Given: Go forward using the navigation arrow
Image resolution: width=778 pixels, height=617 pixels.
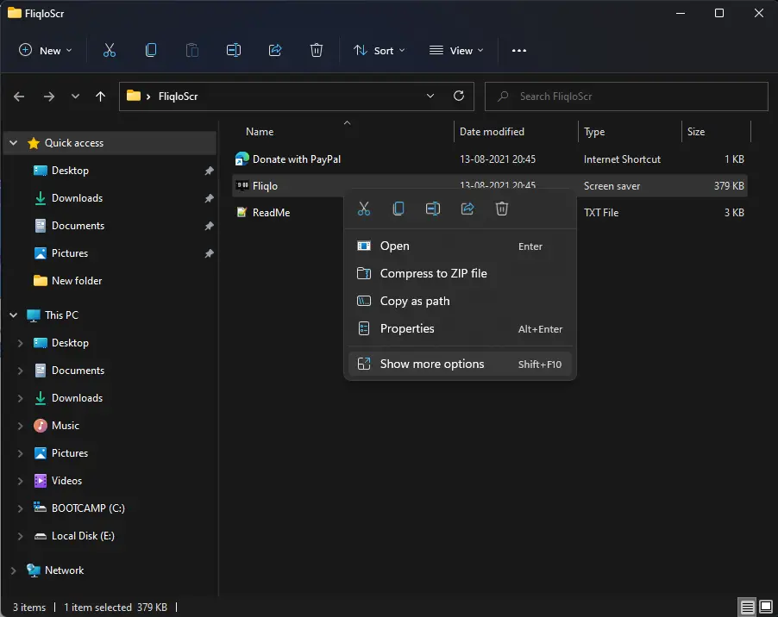Looking at the screenshot, I should 48,97.
